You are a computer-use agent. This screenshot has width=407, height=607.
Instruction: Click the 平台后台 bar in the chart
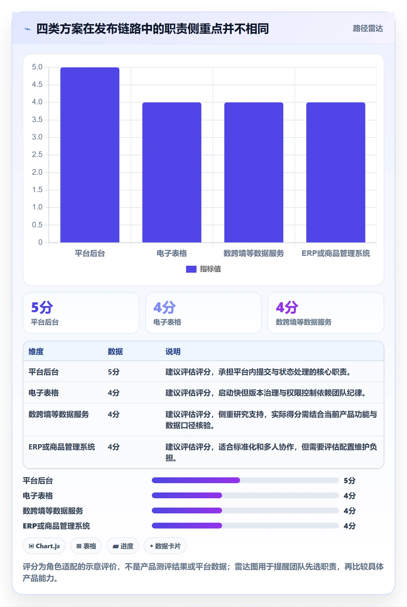tap(90, 155)
